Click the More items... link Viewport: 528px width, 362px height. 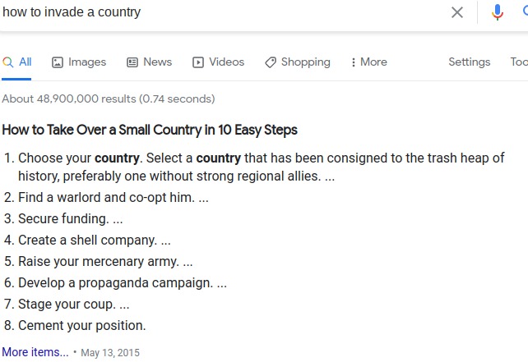(x=35, y=352)
